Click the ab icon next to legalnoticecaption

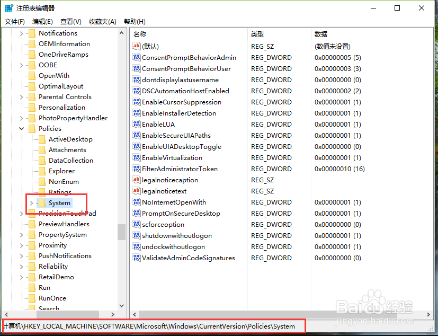137,180
